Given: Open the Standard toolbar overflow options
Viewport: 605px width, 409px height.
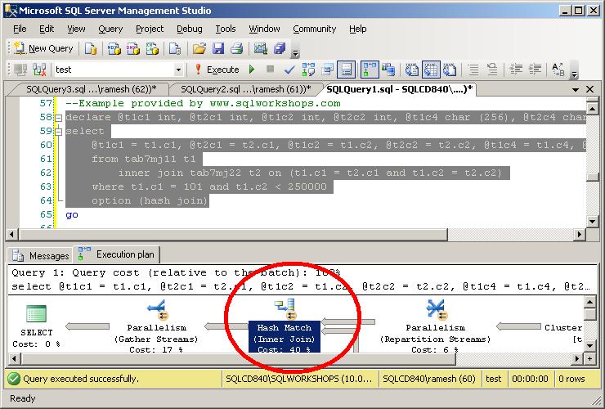Looking at the screenshot, I should pyautogui.click(x=295, y=49).
